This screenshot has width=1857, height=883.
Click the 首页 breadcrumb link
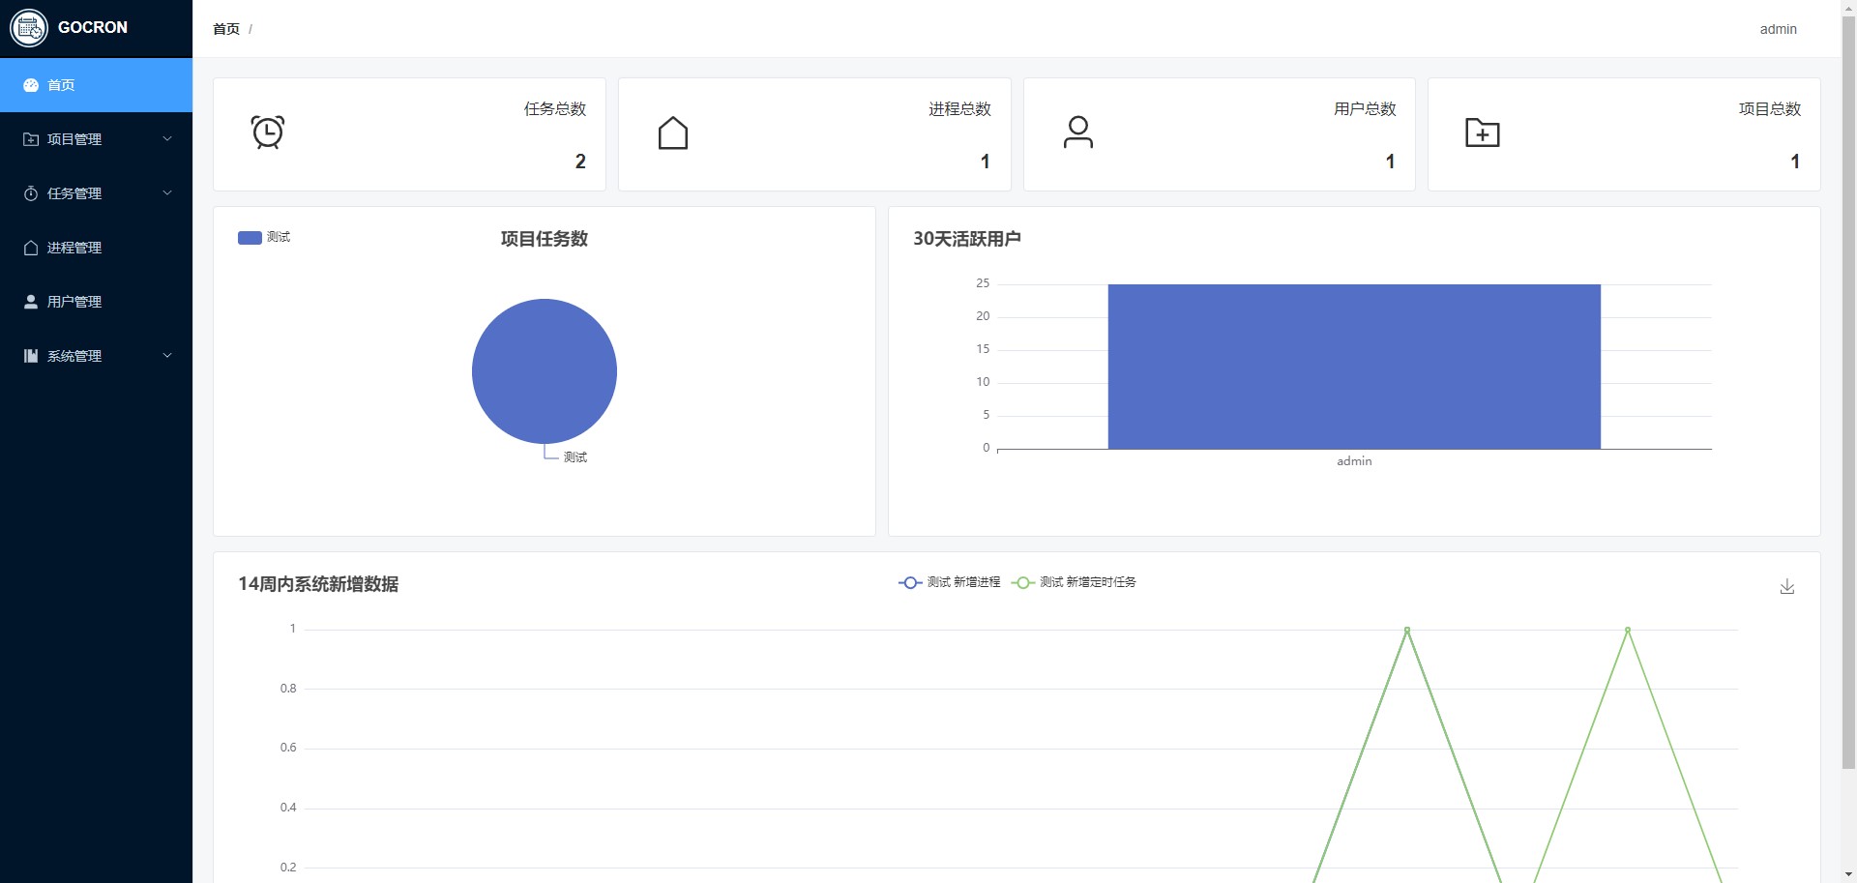pyautogui.click(x=226, y=29)
